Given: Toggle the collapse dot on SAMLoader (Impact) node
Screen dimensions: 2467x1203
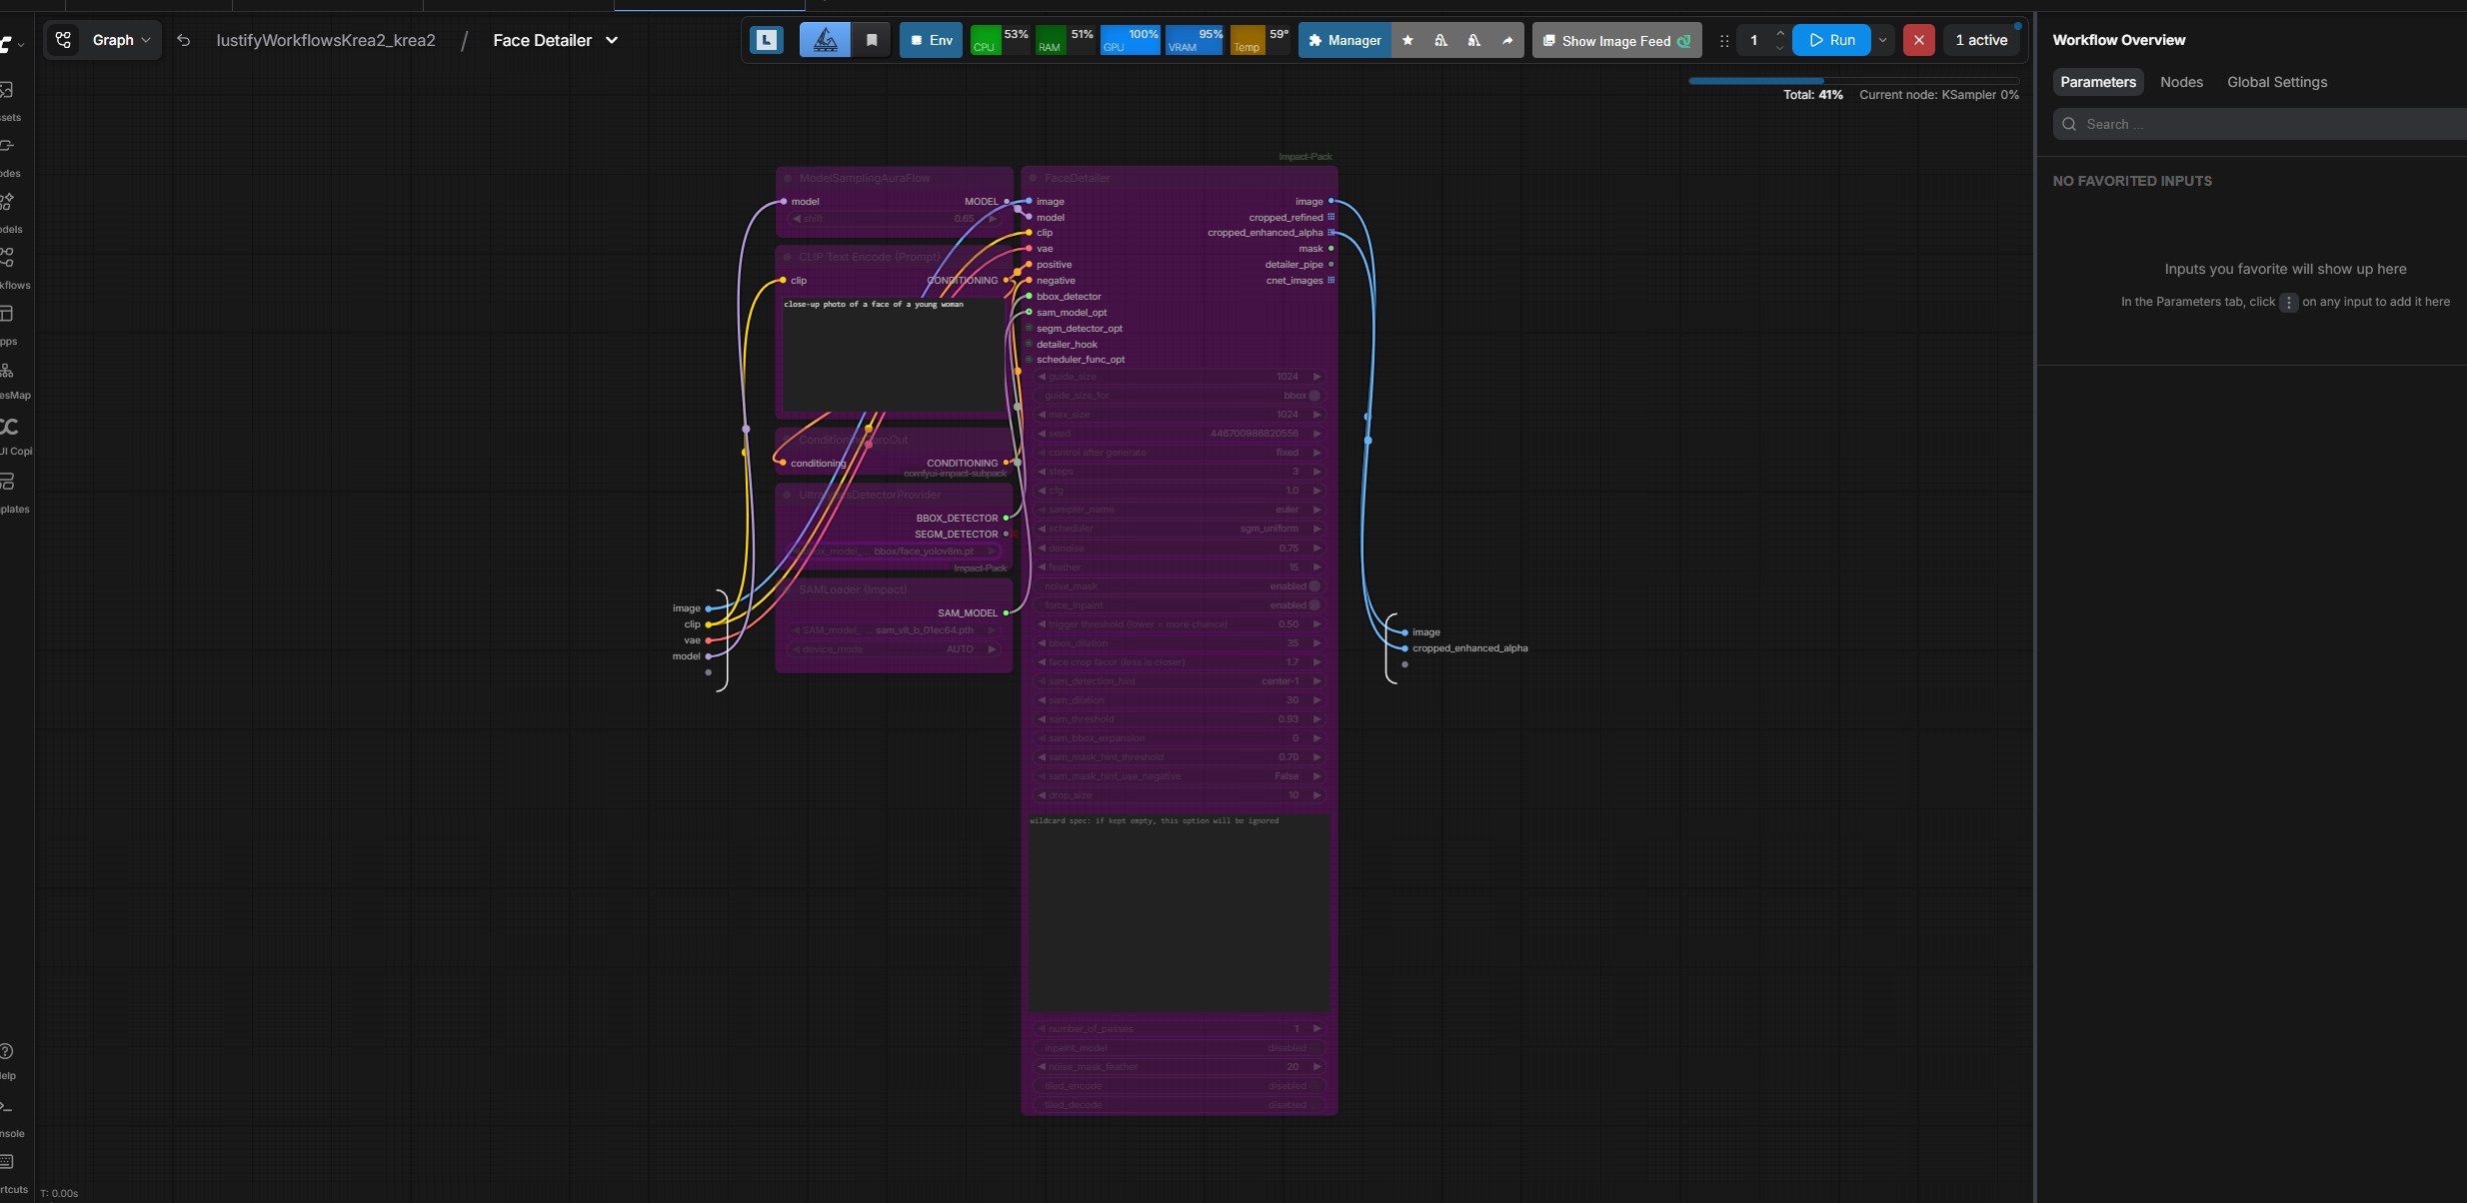Looking at the screenshot, I should (x=787, y=591).
